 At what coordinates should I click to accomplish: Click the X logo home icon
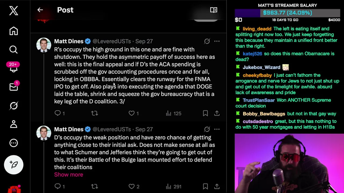click(x=13, y=11)
